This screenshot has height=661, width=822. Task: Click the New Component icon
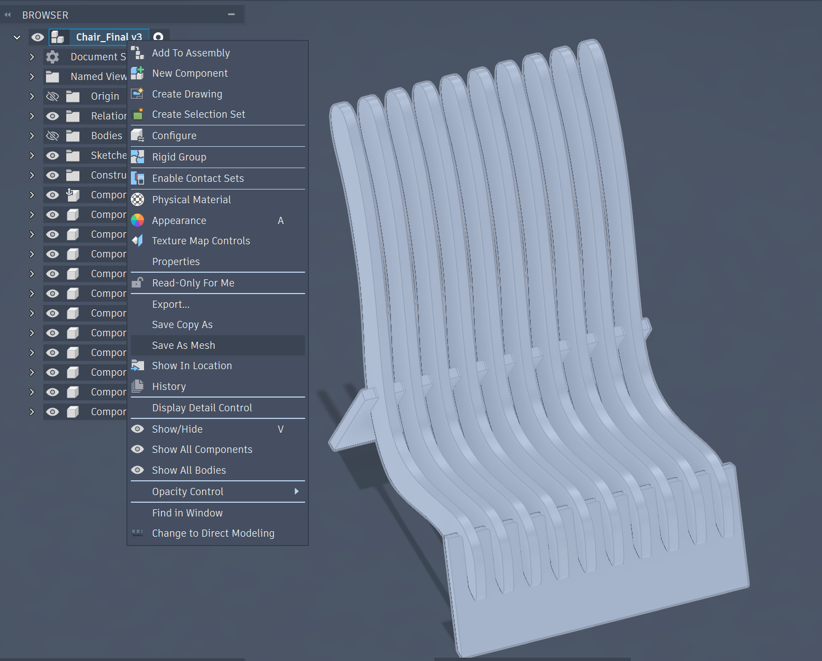click(137, 73)
